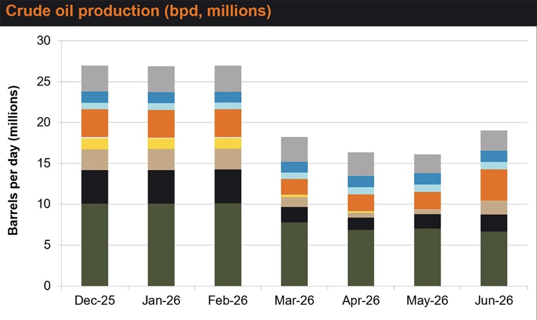Click the x-axis label "Apr-26"
The height and width of the screenshot is (320, 537).
361,300
